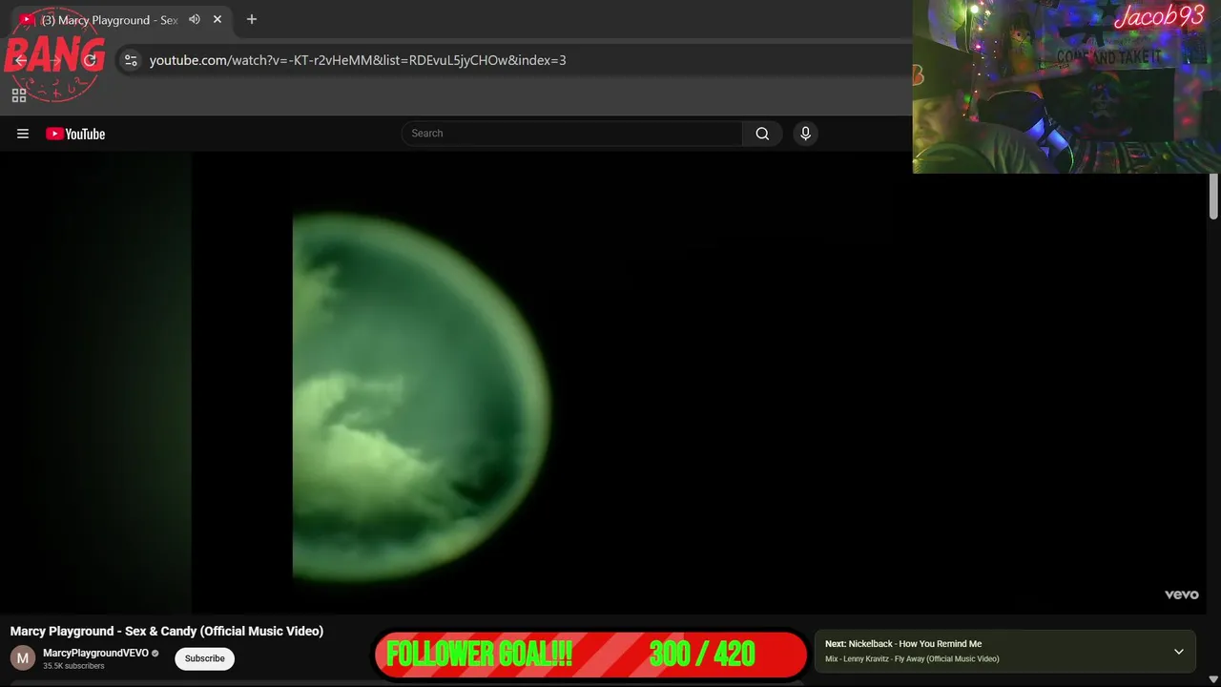
Task: Click the vevo watermark in the video
Action: click(1181, 594)
